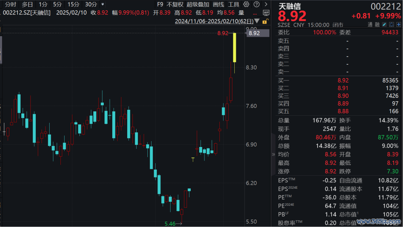Click the 现手 value 2547

coord(329,129)
